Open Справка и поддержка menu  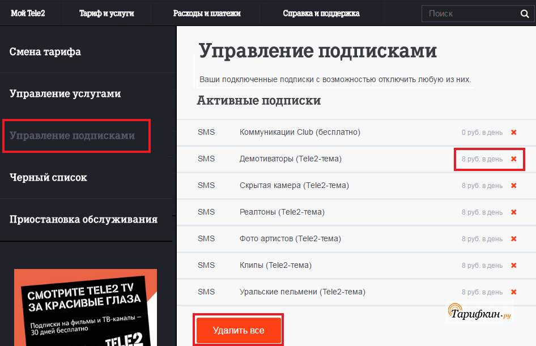pyautogui.click(x=321, y=14)
